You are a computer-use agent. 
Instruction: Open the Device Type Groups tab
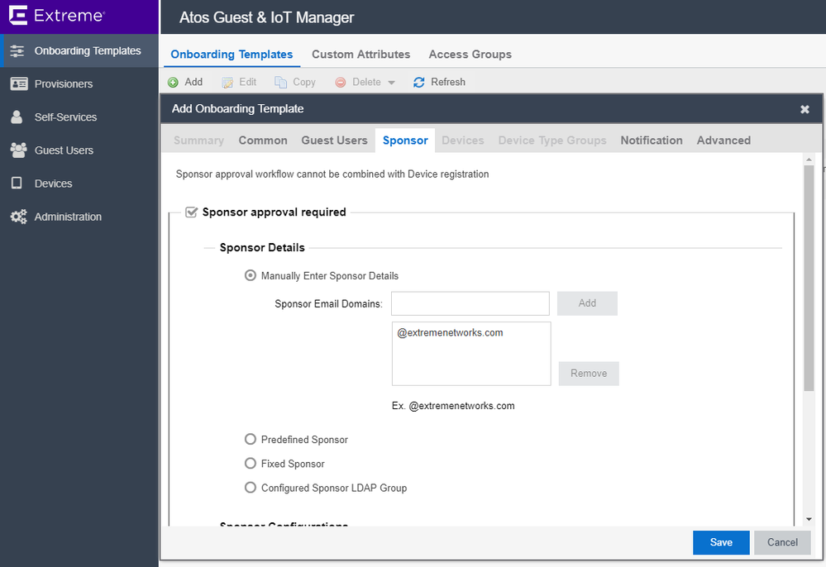pyautogui.click(x=552, y=140)
